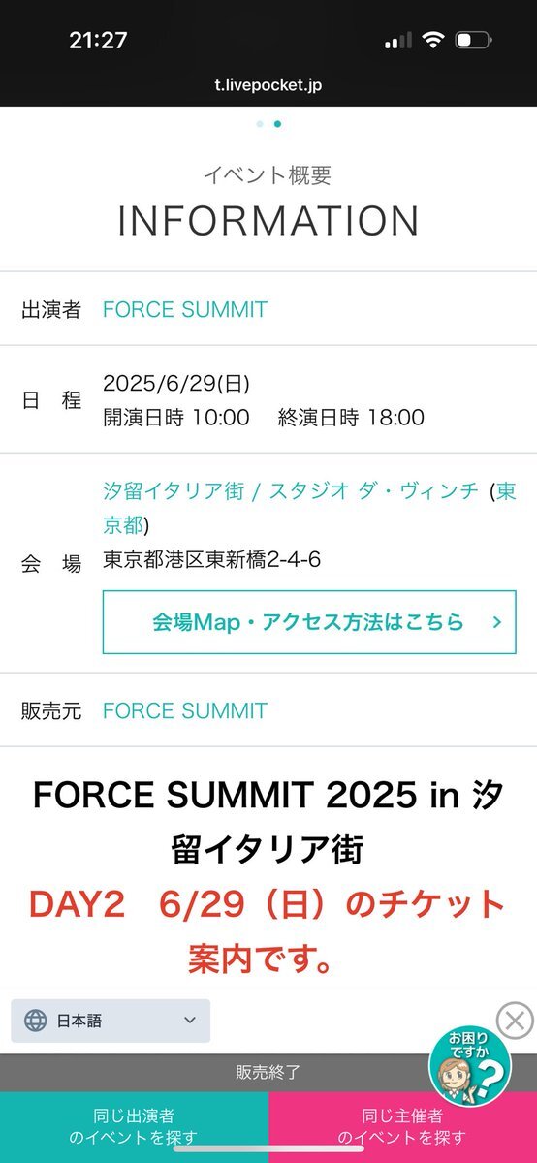Tap 同じ主催者のイベントを探す button
The image size is (537, 1163).
402,1127
